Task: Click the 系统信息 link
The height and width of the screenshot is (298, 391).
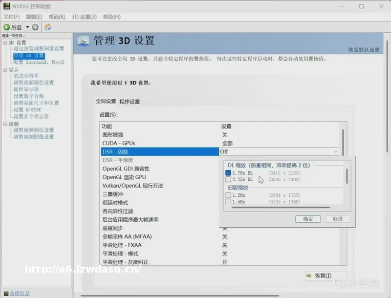Action: coord(20,293)
